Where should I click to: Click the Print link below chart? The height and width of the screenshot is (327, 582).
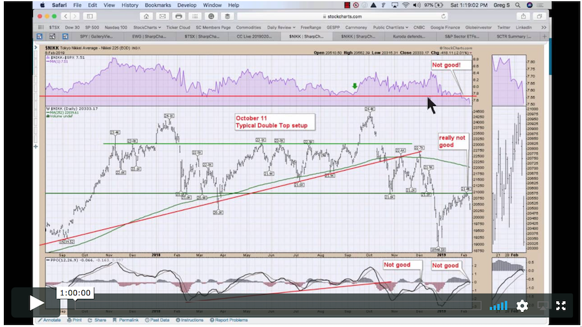point(74,320)
